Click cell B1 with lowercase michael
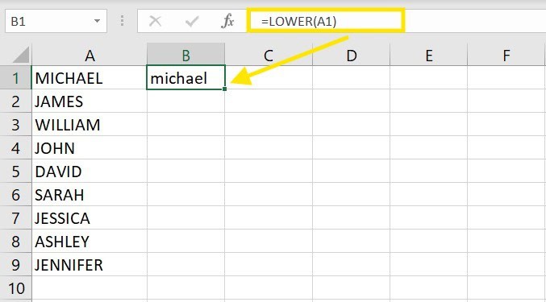The width and height of the screenshot is (546, 302). 186,77
